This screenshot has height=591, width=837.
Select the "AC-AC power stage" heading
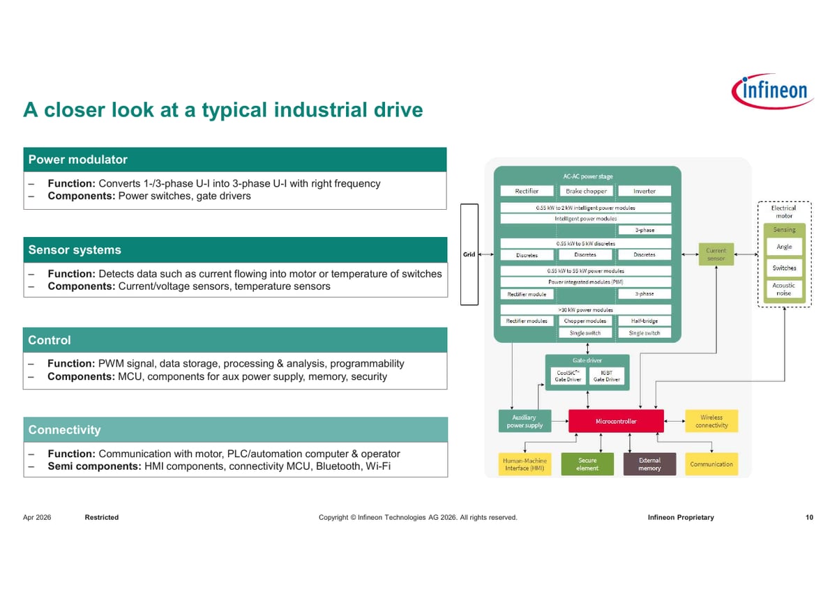[x=588, y=176]
